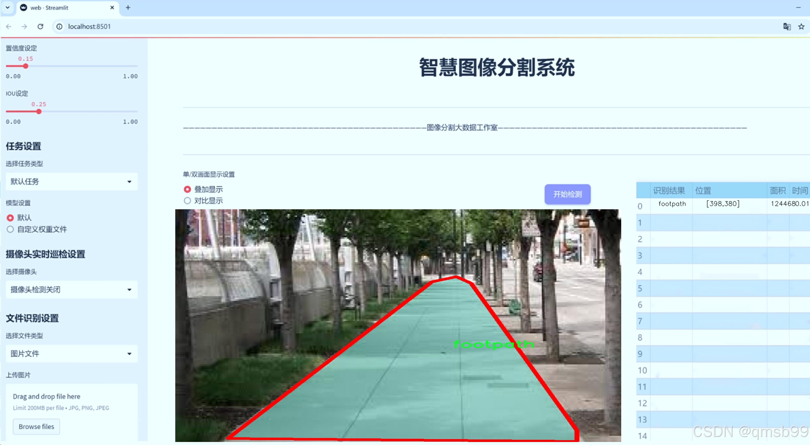The image size is (810, 445).
Task: Select 默认 model radio button
Action: [x=11, y=218]
